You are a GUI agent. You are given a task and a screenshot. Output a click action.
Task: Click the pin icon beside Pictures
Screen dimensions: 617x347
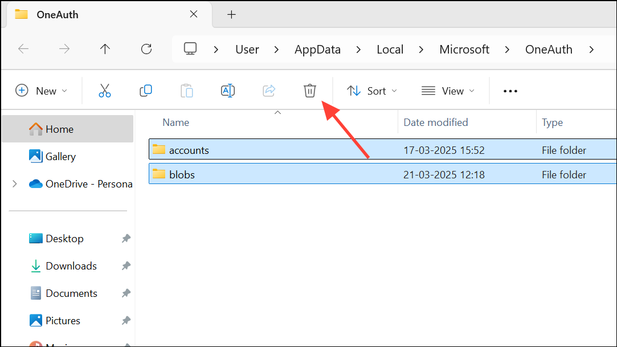[x=126, y=321]
